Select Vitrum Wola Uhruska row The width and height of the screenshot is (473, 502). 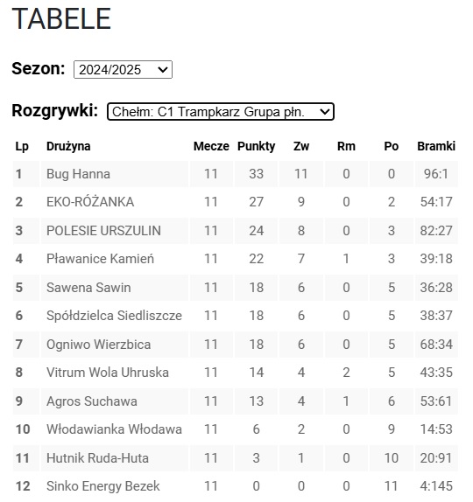coord(236,373)
